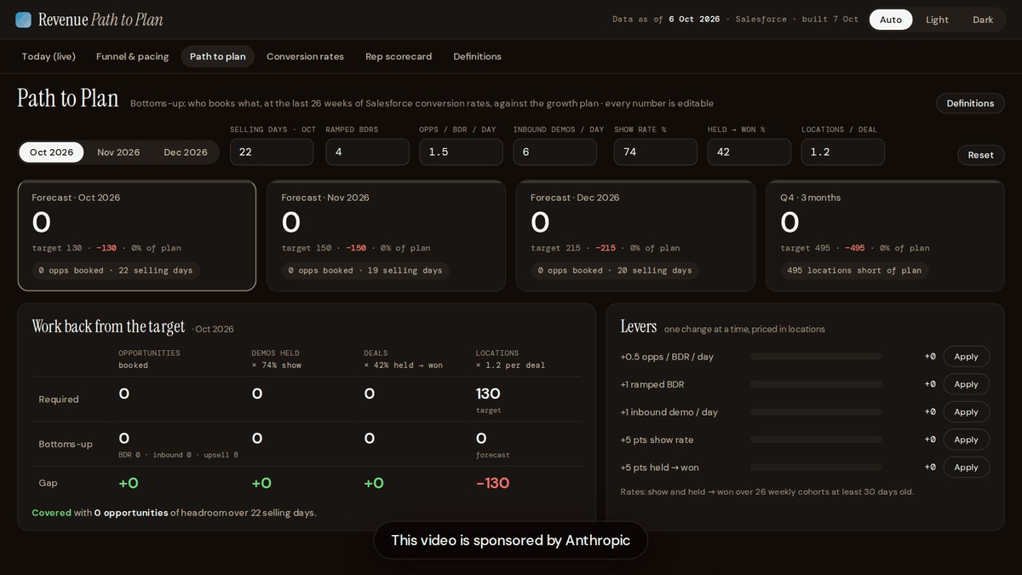Edit the Held → Won % field
The height and width of the screenshot is (575, 1022).
coord(749,152)
